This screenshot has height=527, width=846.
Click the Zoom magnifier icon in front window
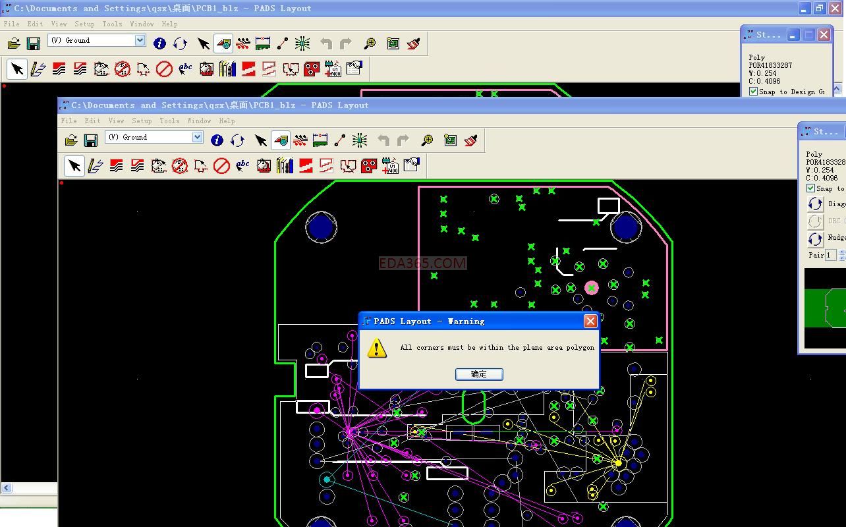428,140
